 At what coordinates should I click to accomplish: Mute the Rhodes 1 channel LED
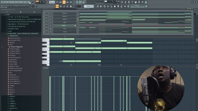click(44, 16)
